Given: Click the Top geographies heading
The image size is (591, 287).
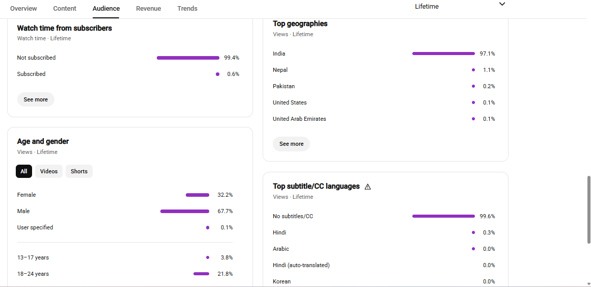Looking at the screenshot, I should 300,23.
